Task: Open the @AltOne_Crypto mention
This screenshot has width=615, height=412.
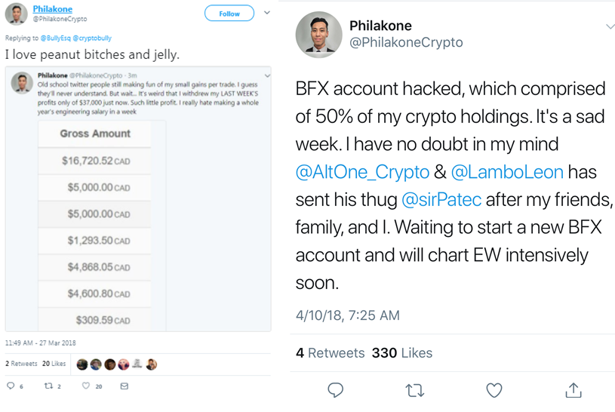Action: (x=363, y=172)
